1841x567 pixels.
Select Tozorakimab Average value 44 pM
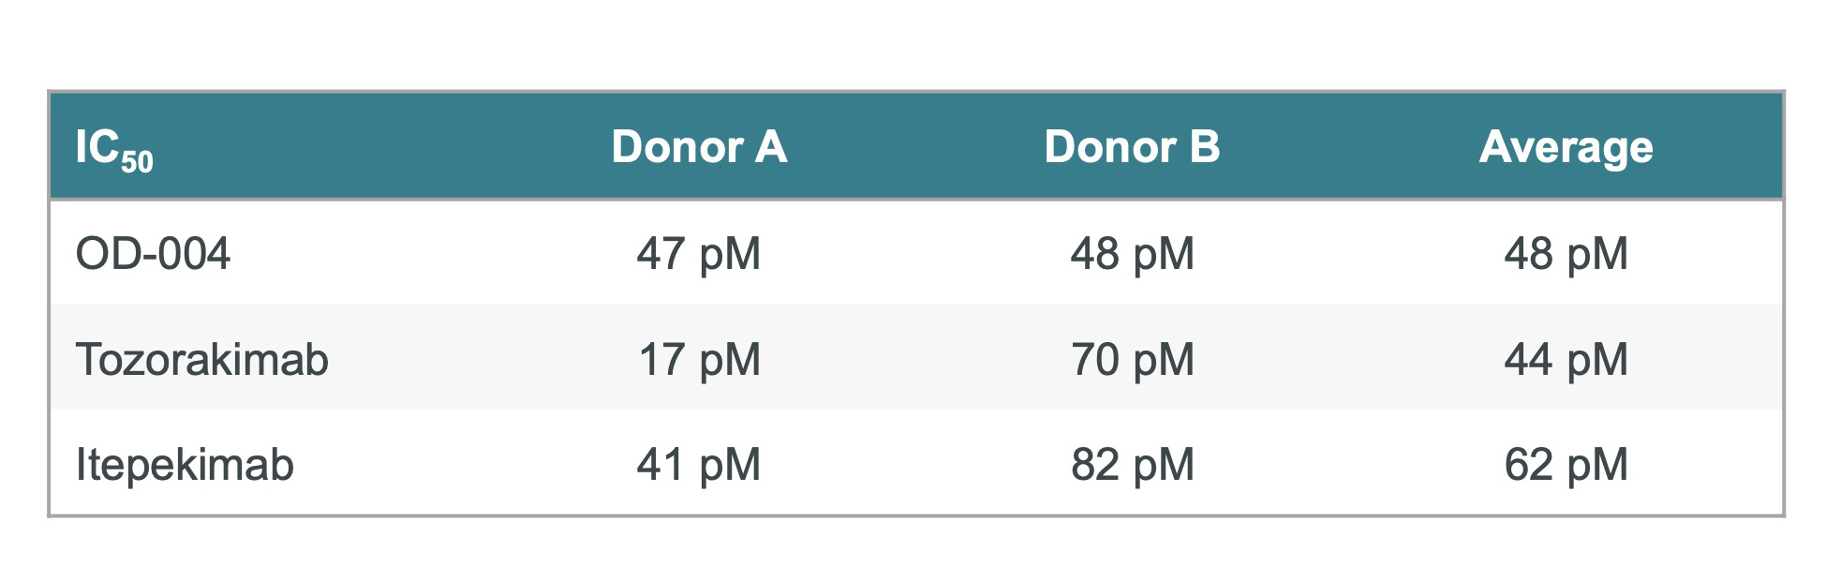tap(1566, 360)
